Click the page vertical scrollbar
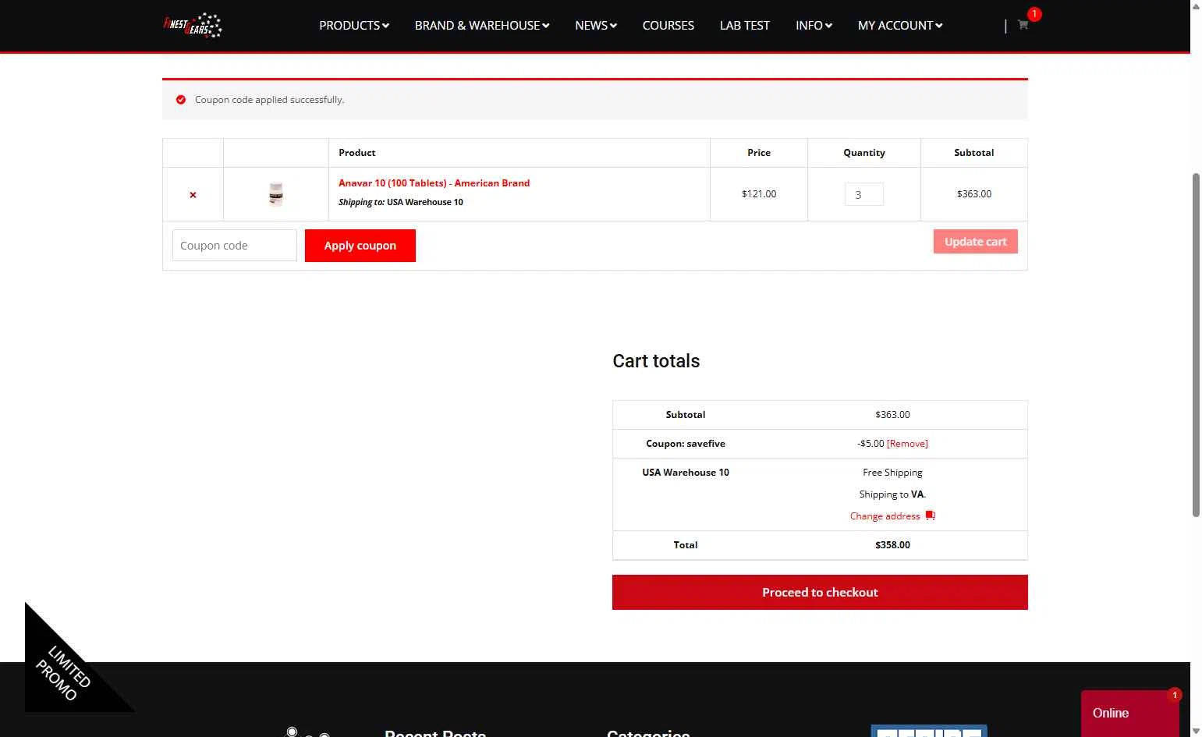This screenshot has height=737, width=1202. pos(1196,345)
